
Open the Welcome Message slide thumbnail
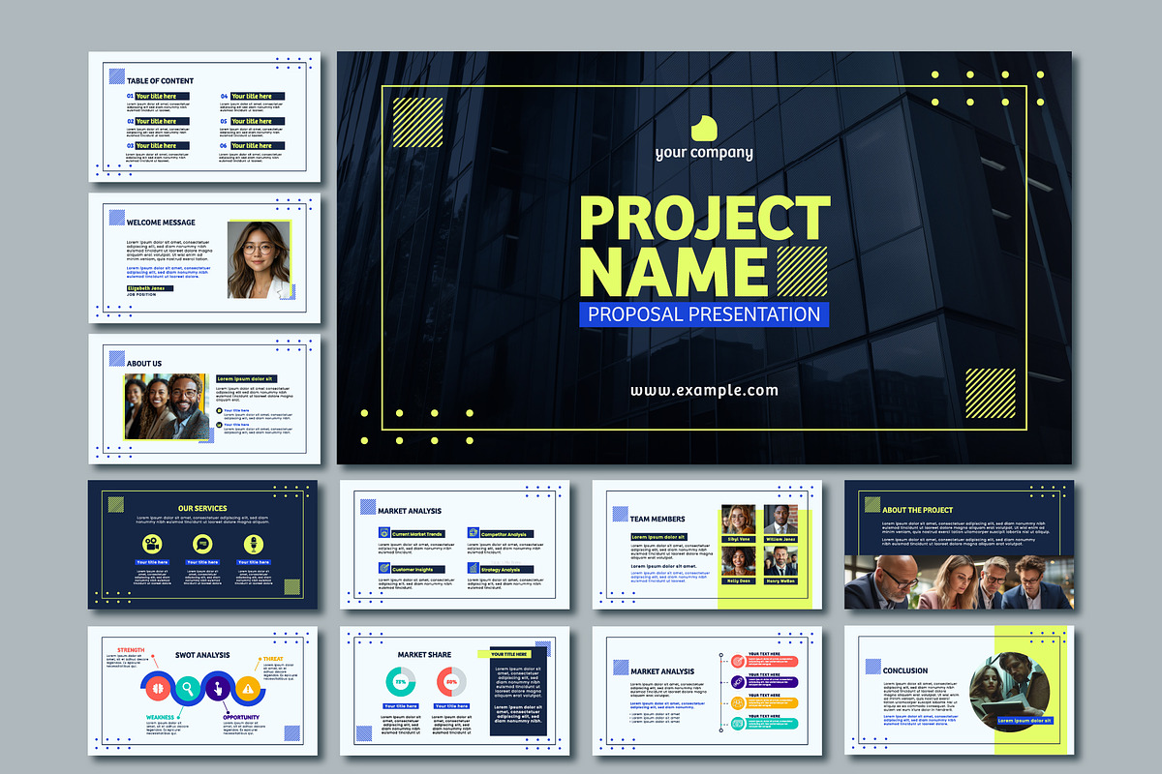tap(204, 258)
